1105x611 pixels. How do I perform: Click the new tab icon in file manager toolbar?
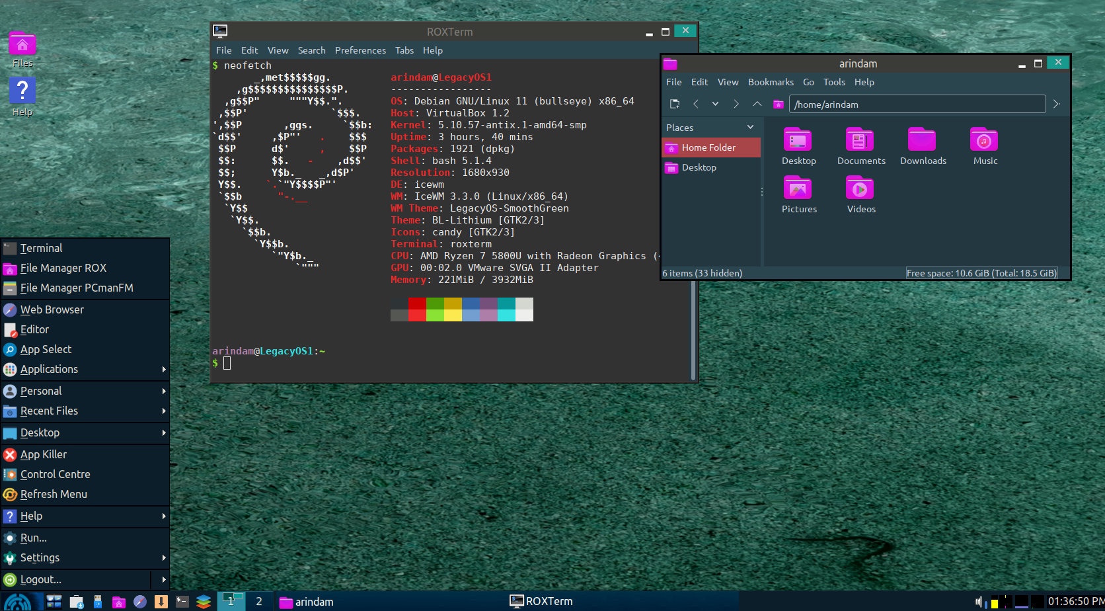(674, 104)
